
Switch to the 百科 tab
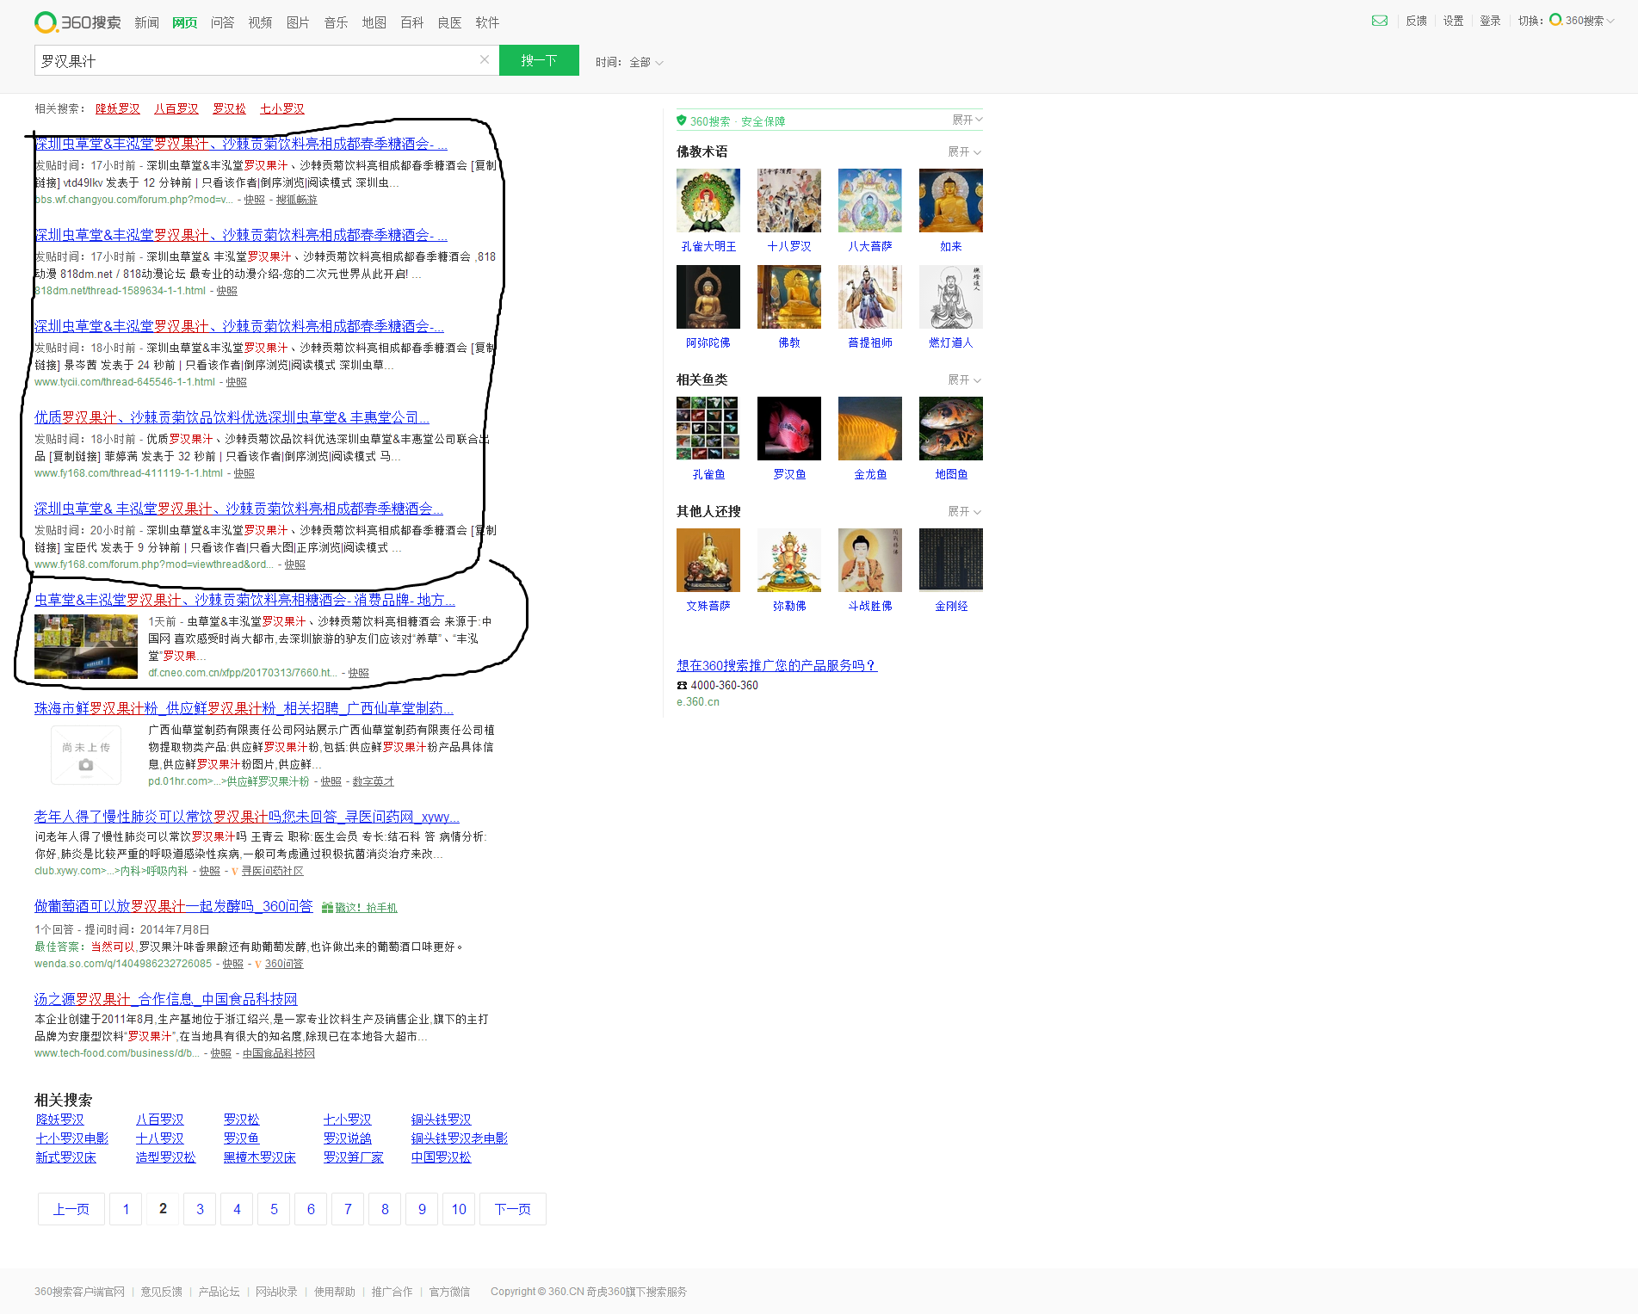coord(411,22)
